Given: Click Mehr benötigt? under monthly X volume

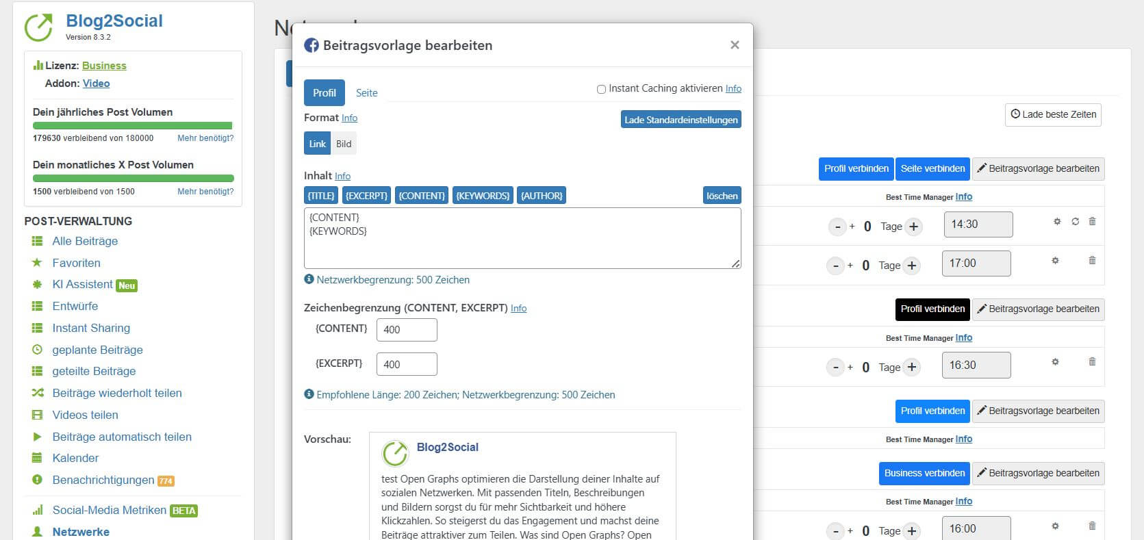Looking at the screenshot, I should [205, 192].
